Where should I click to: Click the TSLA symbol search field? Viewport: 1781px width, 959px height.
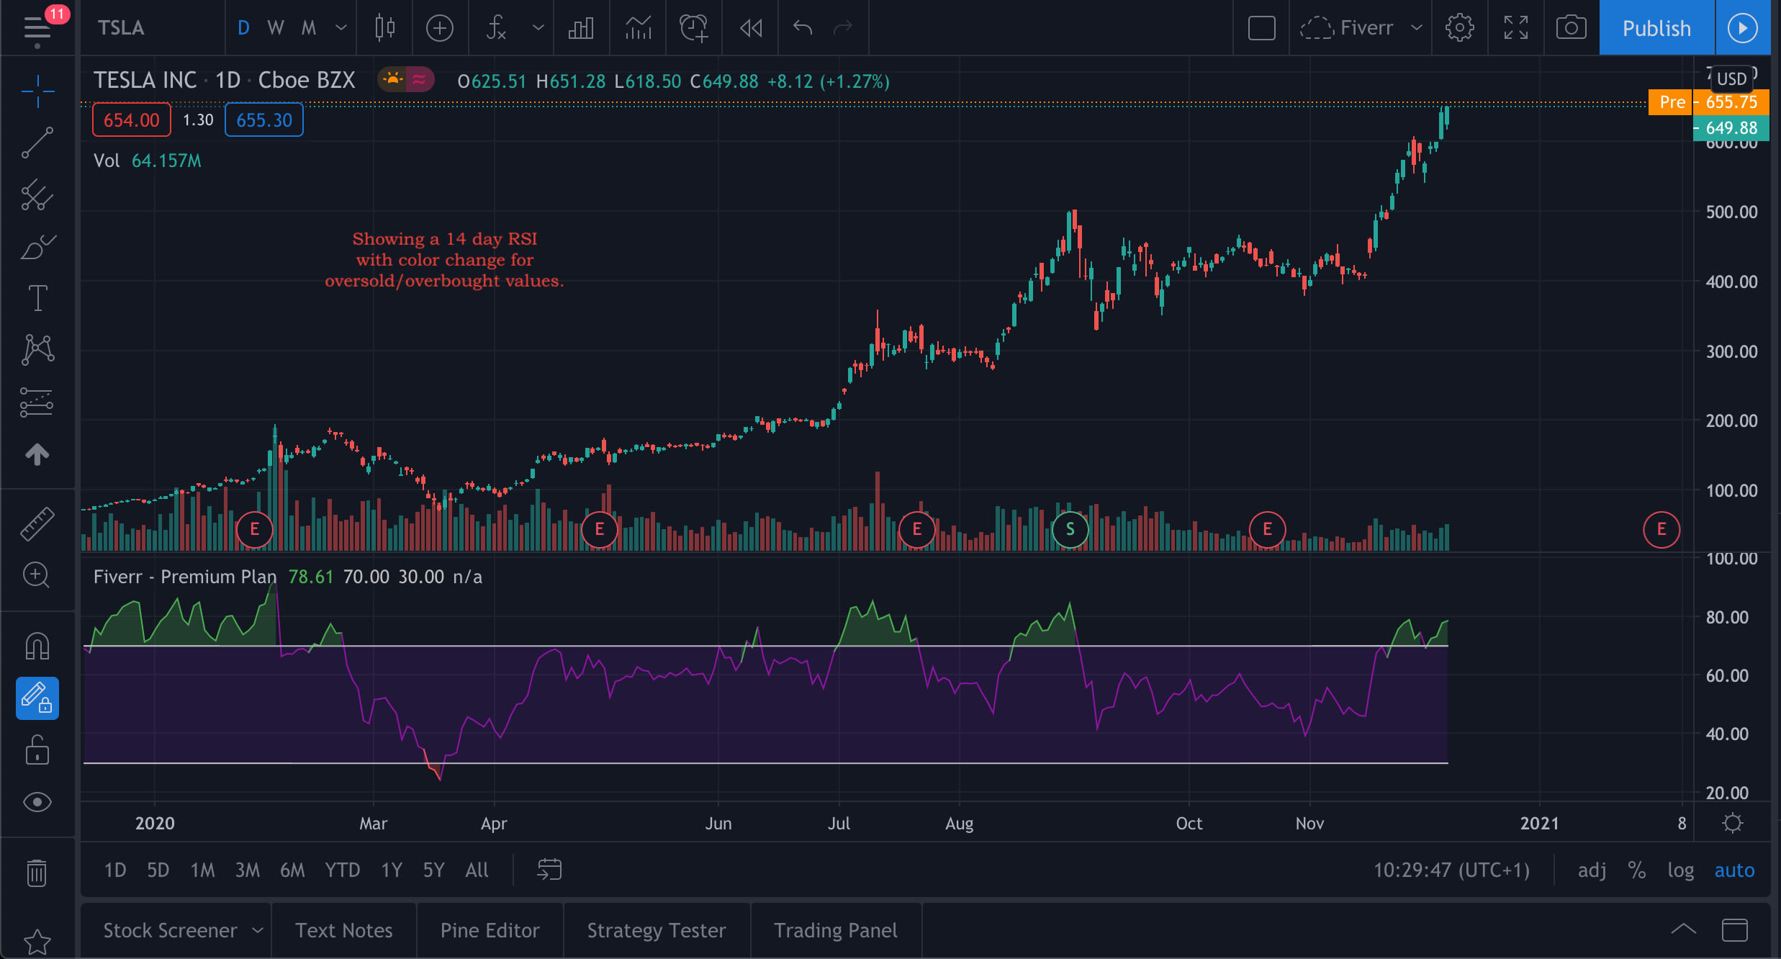[x=153, y=28]
